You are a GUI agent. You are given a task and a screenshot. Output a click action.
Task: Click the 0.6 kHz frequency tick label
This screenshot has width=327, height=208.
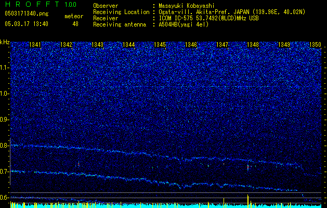click(x=5, y=198)
